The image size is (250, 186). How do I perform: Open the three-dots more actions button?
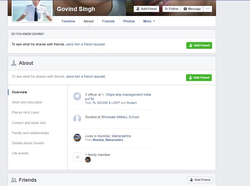coord(207,9)
